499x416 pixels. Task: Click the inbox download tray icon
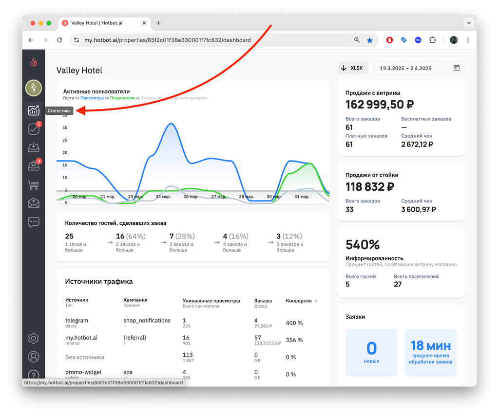34,147
